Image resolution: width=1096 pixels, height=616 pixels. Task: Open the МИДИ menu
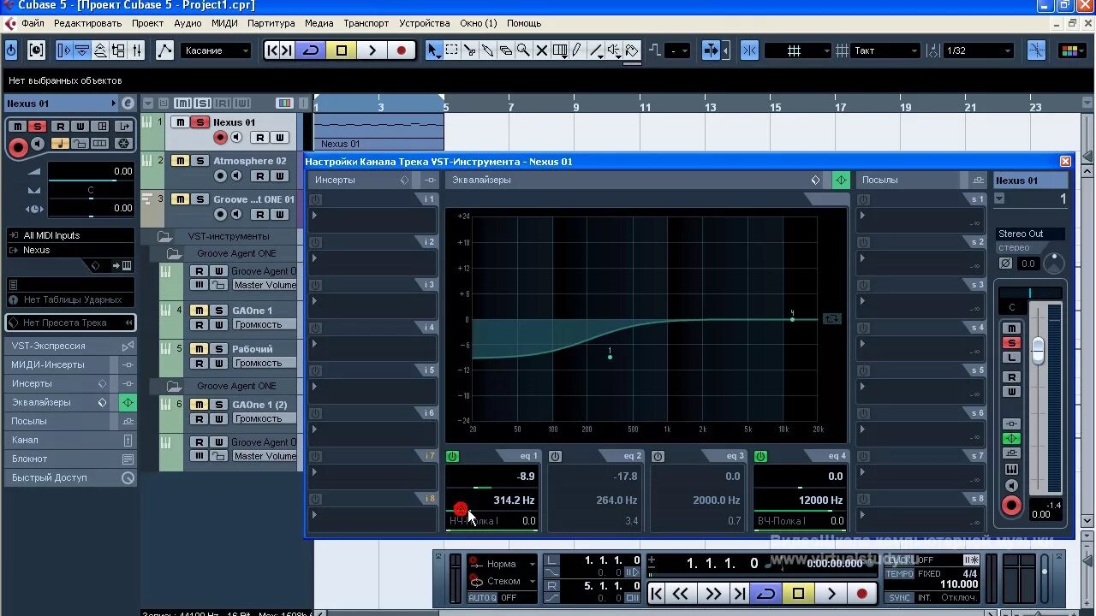[225, 23]
